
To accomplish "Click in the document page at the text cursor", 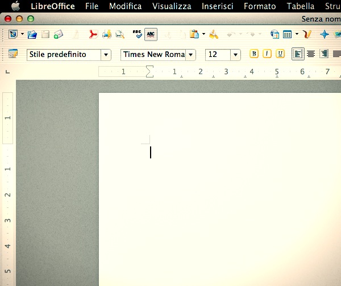I will click(x=151, y=152).
